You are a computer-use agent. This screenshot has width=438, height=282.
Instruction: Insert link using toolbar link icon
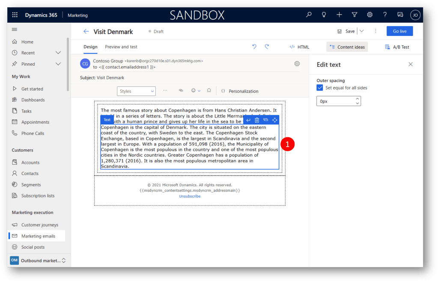coord(181,91)
